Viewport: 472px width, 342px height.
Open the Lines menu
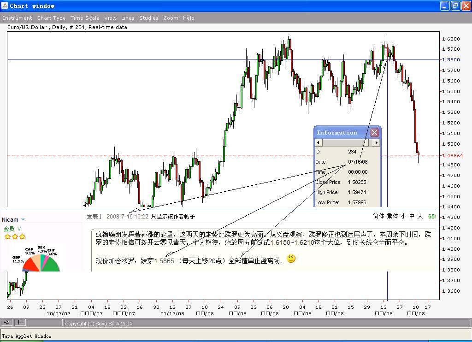(128, 18)
